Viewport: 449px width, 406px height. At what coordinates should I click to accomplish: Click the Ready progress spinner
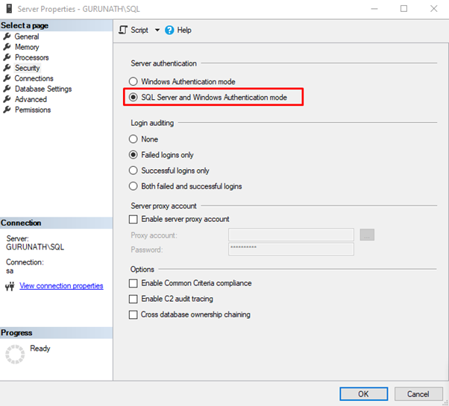click(x=15, y=355)
